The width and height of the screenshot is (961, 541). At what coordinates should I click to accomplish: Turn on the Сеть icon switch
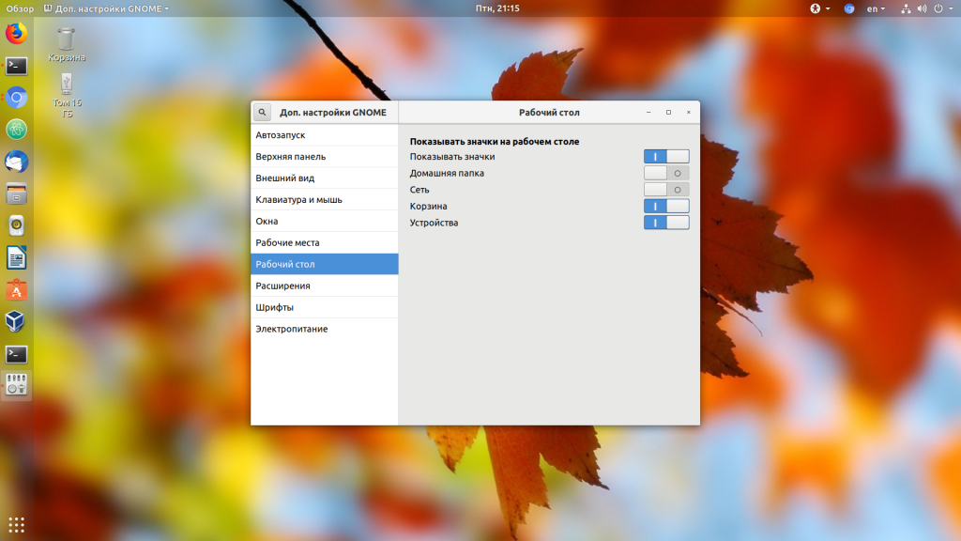(666, 190)
